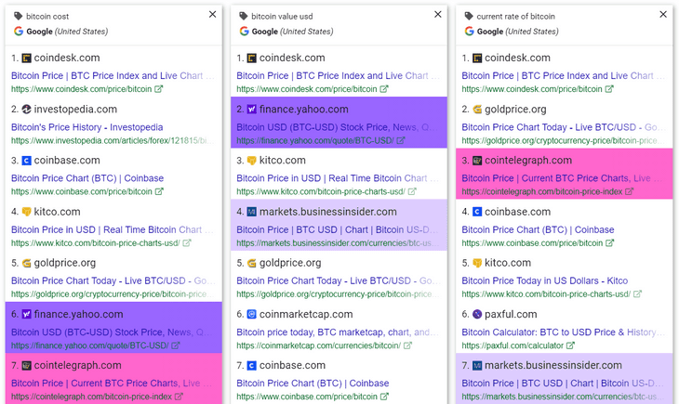Select 'coinmarketcap.com' domain heading
679x404 pixels.
(x=306, y=314)
